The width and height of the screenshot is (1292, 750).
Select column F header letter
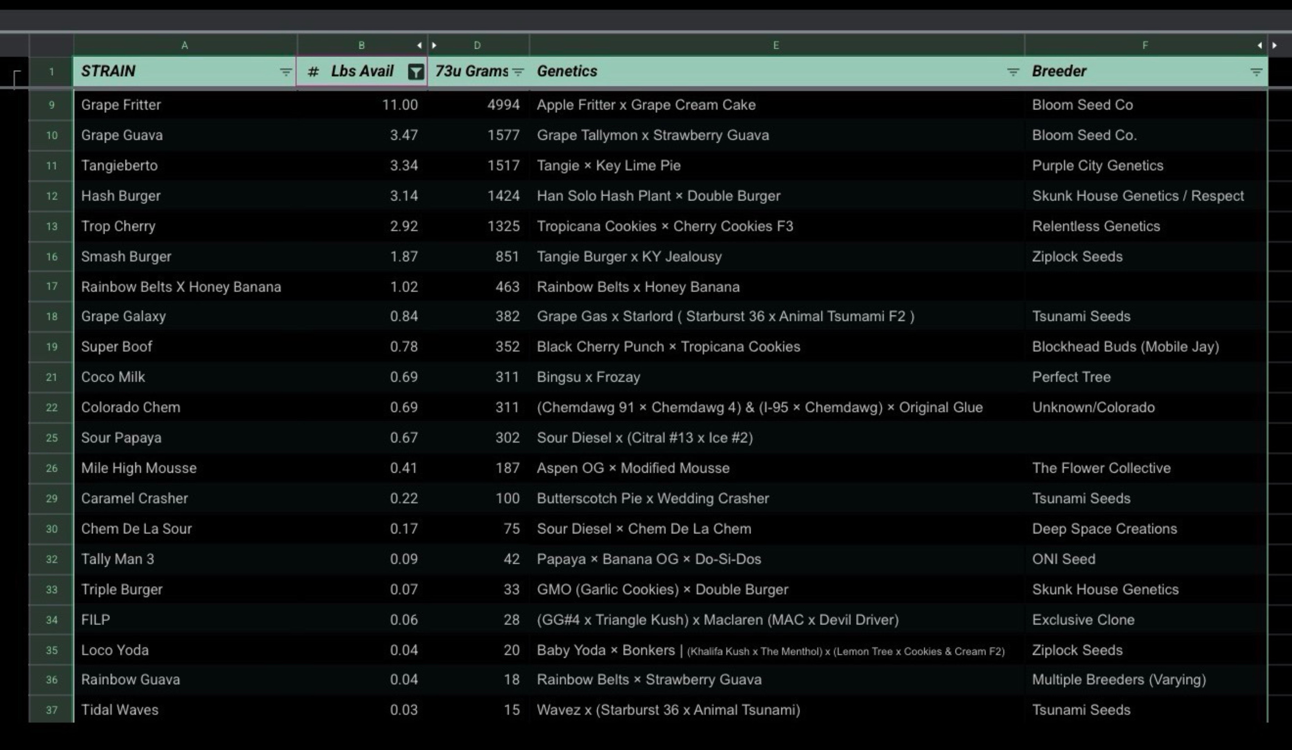pyautogui.click(x=1145, y=45)
